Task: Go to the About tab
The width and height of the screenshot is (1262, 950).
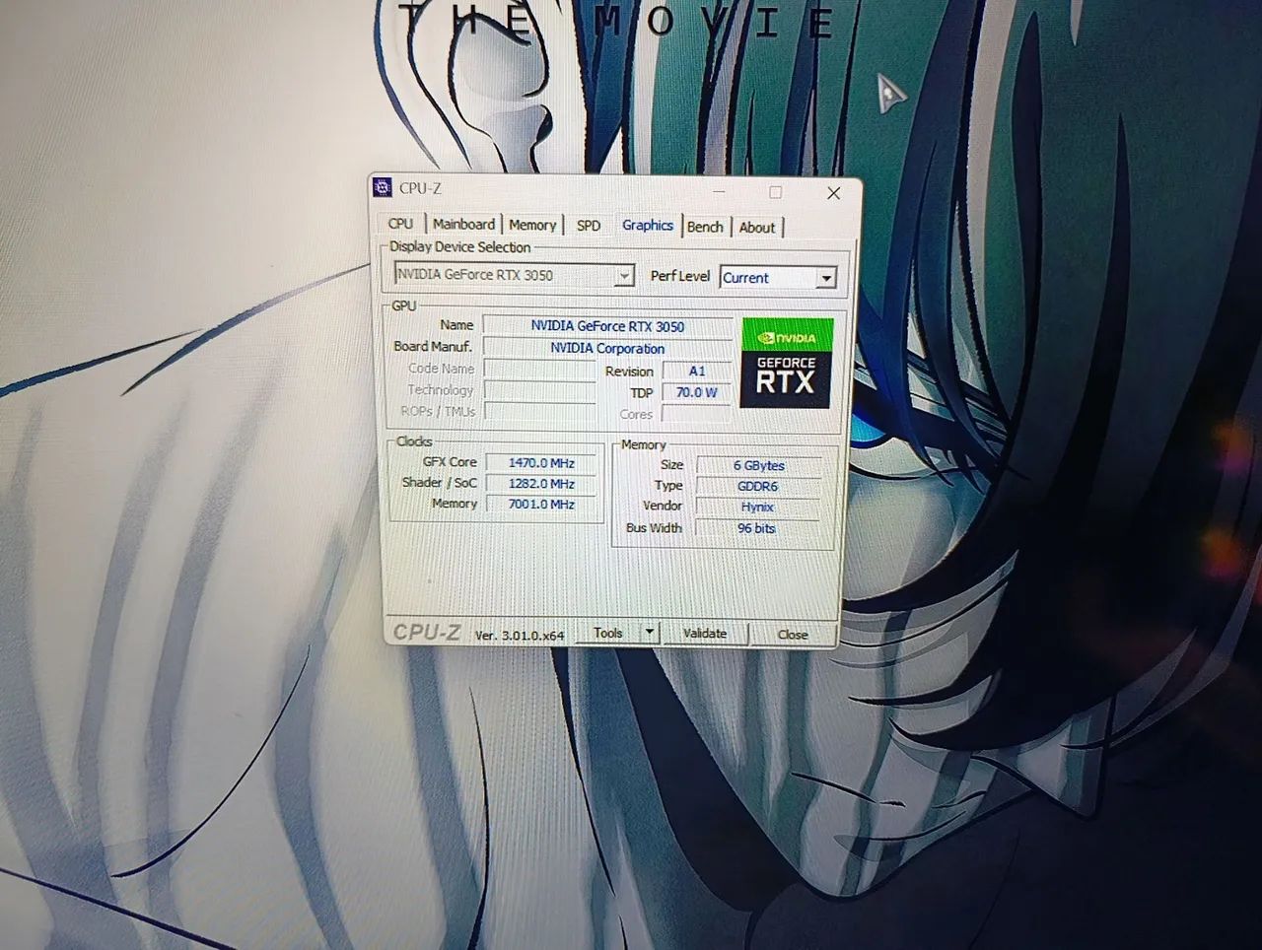Action: (x=757, y=228)
